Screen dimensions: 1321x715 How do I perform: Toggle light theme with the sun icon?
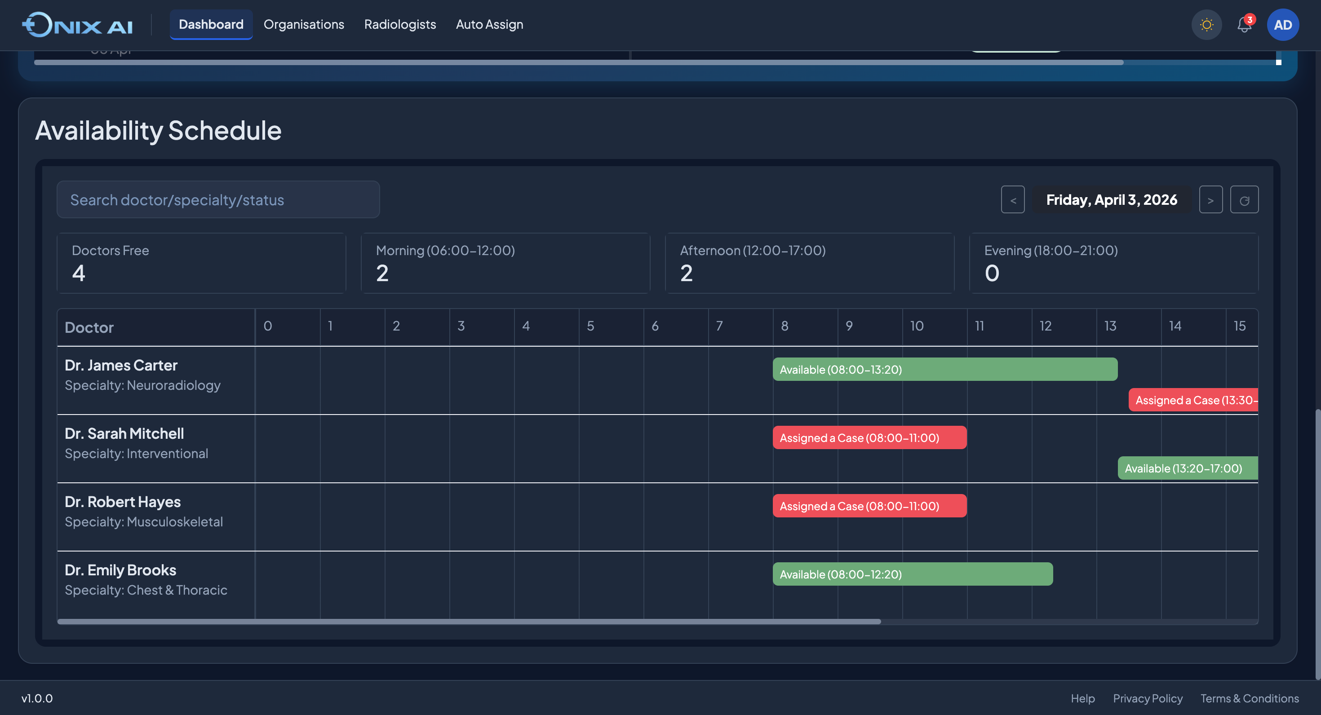click(1206, 25)
